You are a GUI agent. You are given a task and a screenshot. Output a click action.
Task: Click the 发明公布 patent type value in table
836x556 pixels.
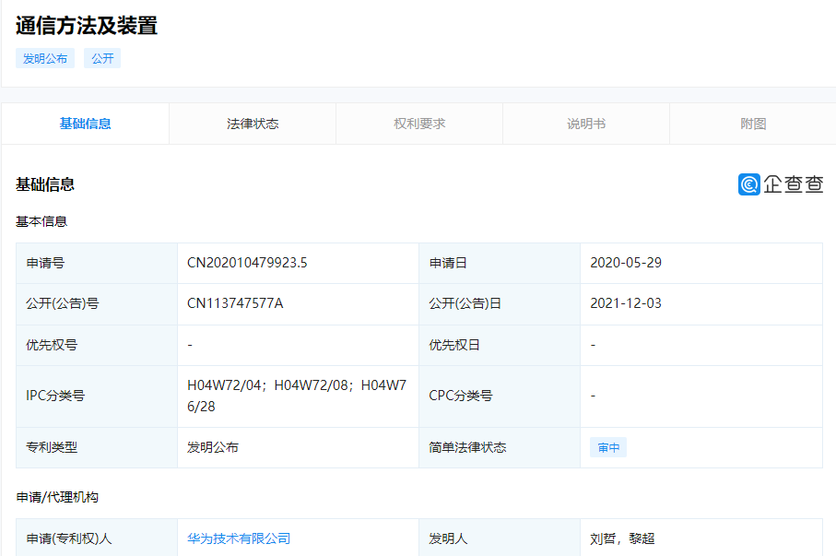pos(213,447)
